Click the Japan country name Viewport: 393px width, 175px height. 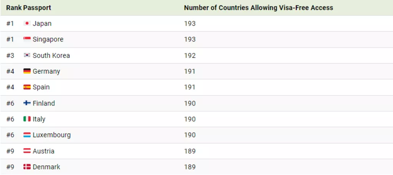(42, 23)
